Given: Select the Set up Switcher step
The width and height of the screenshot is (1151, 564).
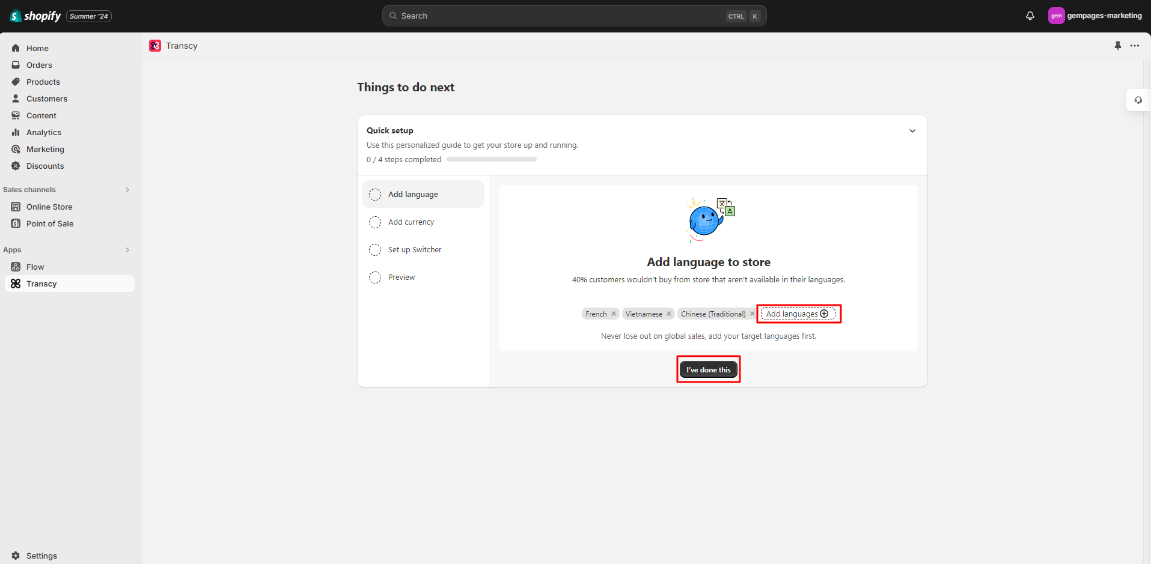Looking at the screenshot, I should coord(415,249).
